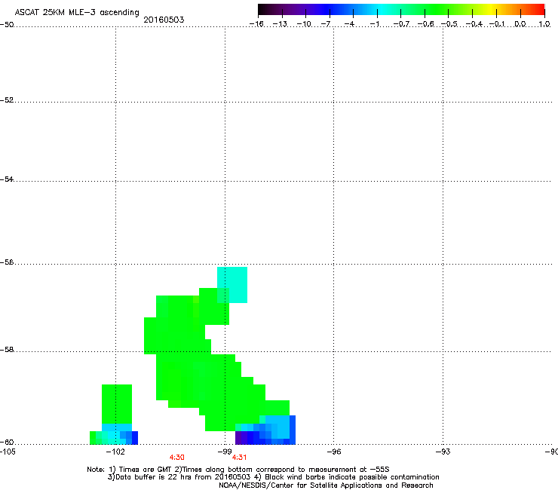Click the red 4:30 time label
558x490 pixels.
[177, 458]
